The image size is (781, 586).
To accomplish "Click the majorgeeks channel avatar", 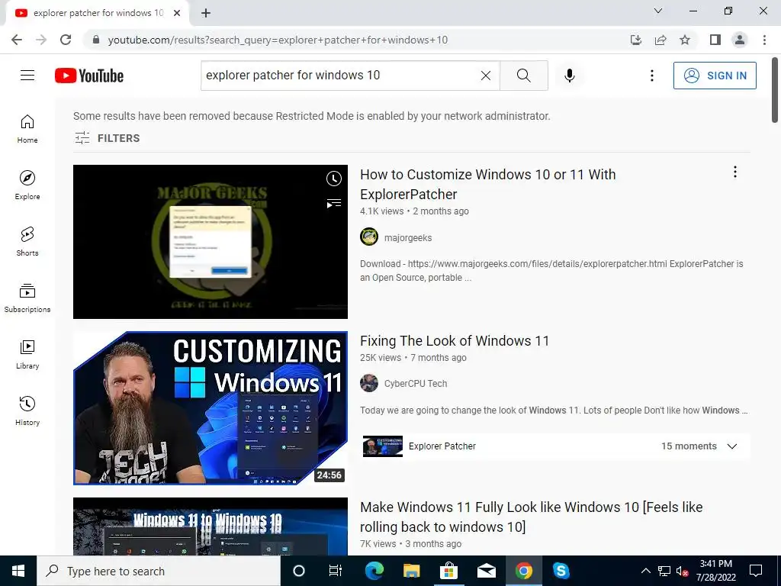I will (369, 237).
